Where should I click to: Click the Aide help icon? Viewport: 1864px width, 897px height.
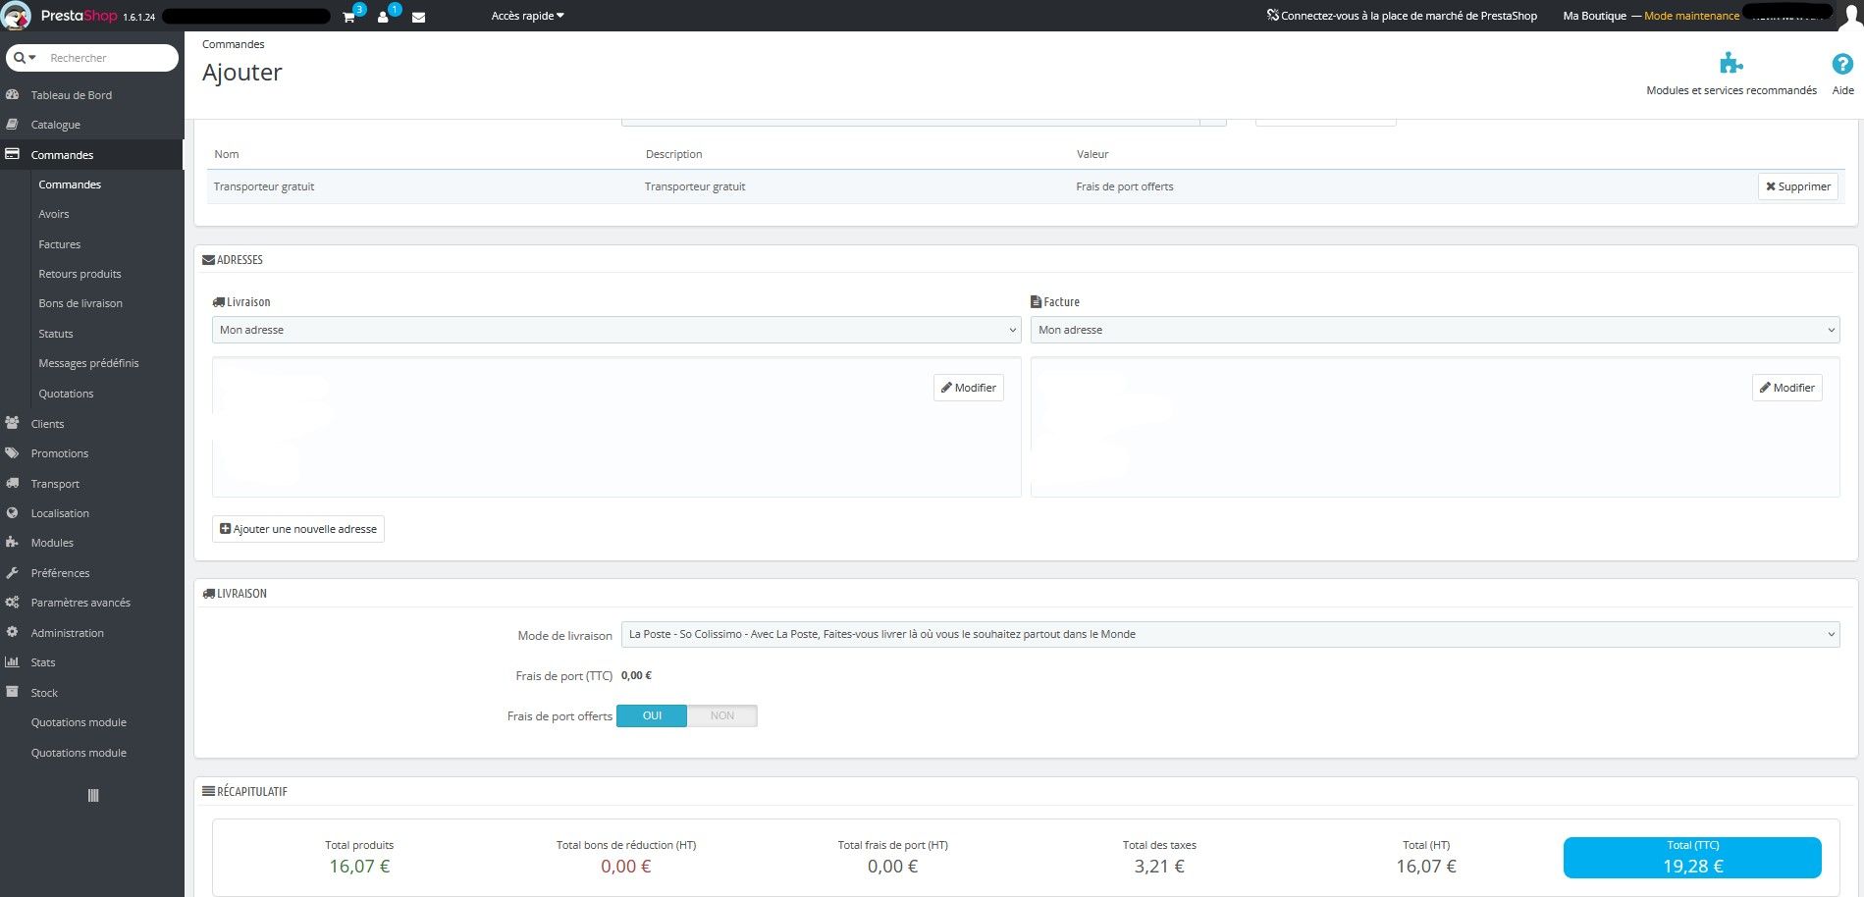1842,65
